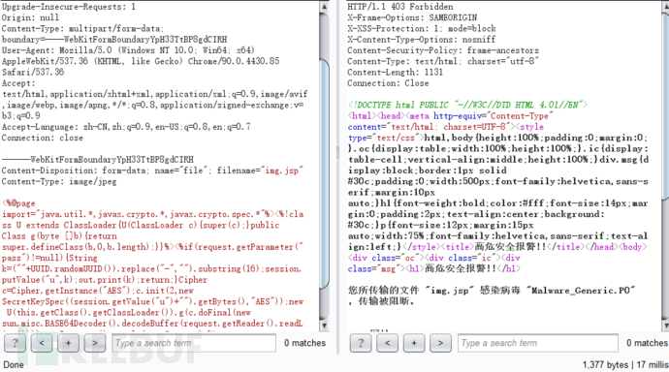Go to previous match in request panel
The width and height of the screenshot is (669, 372).
click(x=42, y=343)
